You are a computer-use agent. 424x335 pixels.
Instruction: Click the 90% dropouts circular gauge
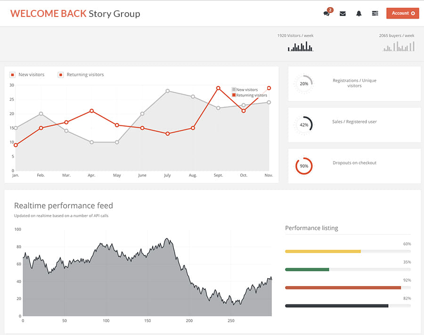coord(304,166)
